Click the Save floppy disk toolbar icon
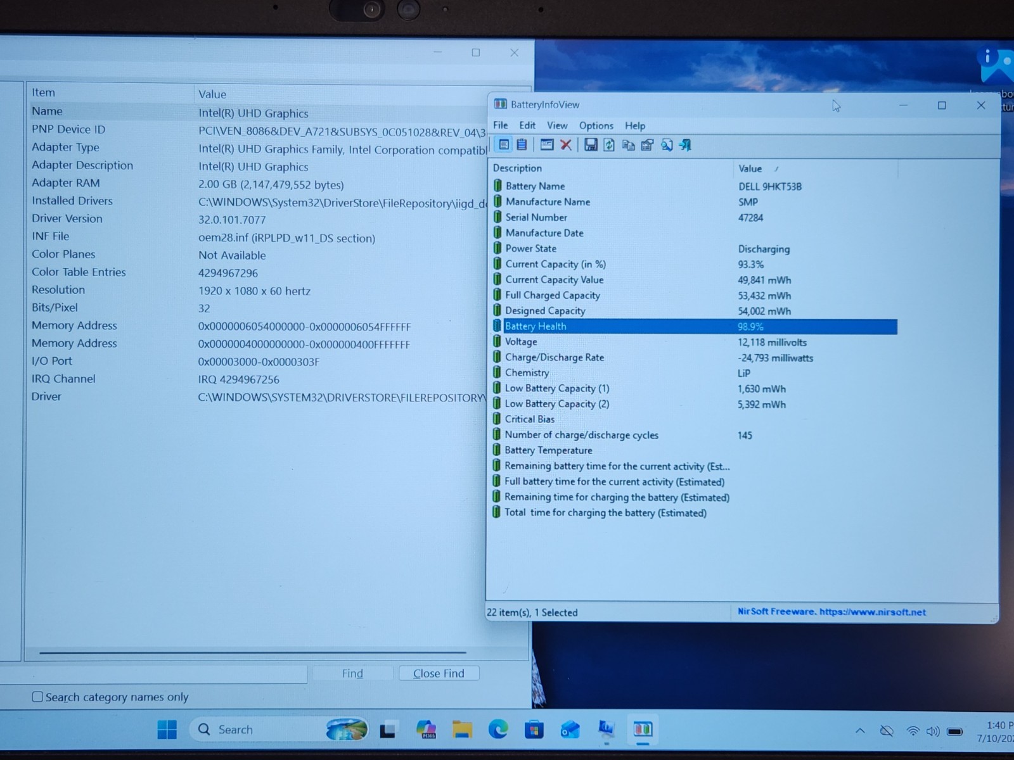The image size is (1014, 760). 591,145
